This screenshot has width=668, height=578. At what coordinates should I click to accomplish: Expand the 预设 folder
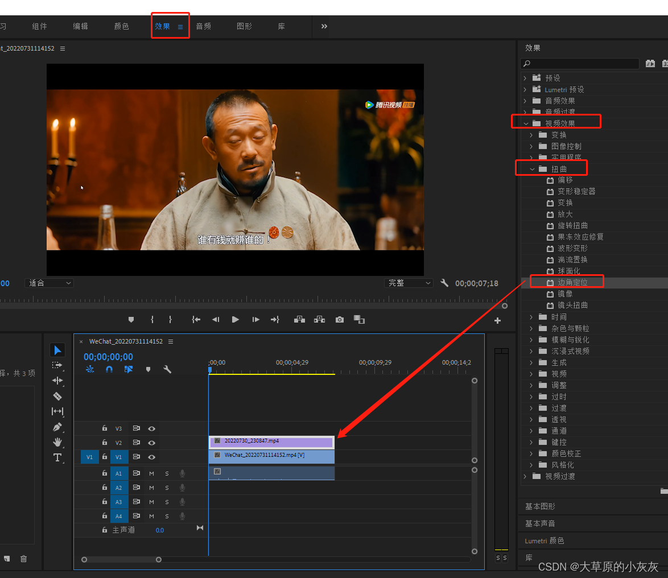pos(525,78)
